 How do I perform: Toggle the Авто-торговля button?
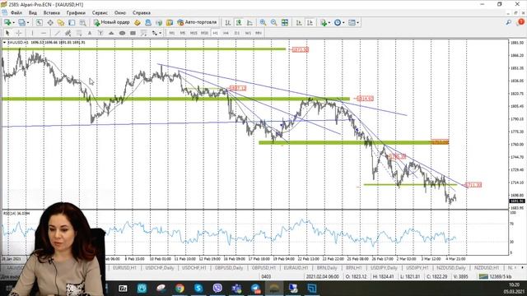point(198,22)
